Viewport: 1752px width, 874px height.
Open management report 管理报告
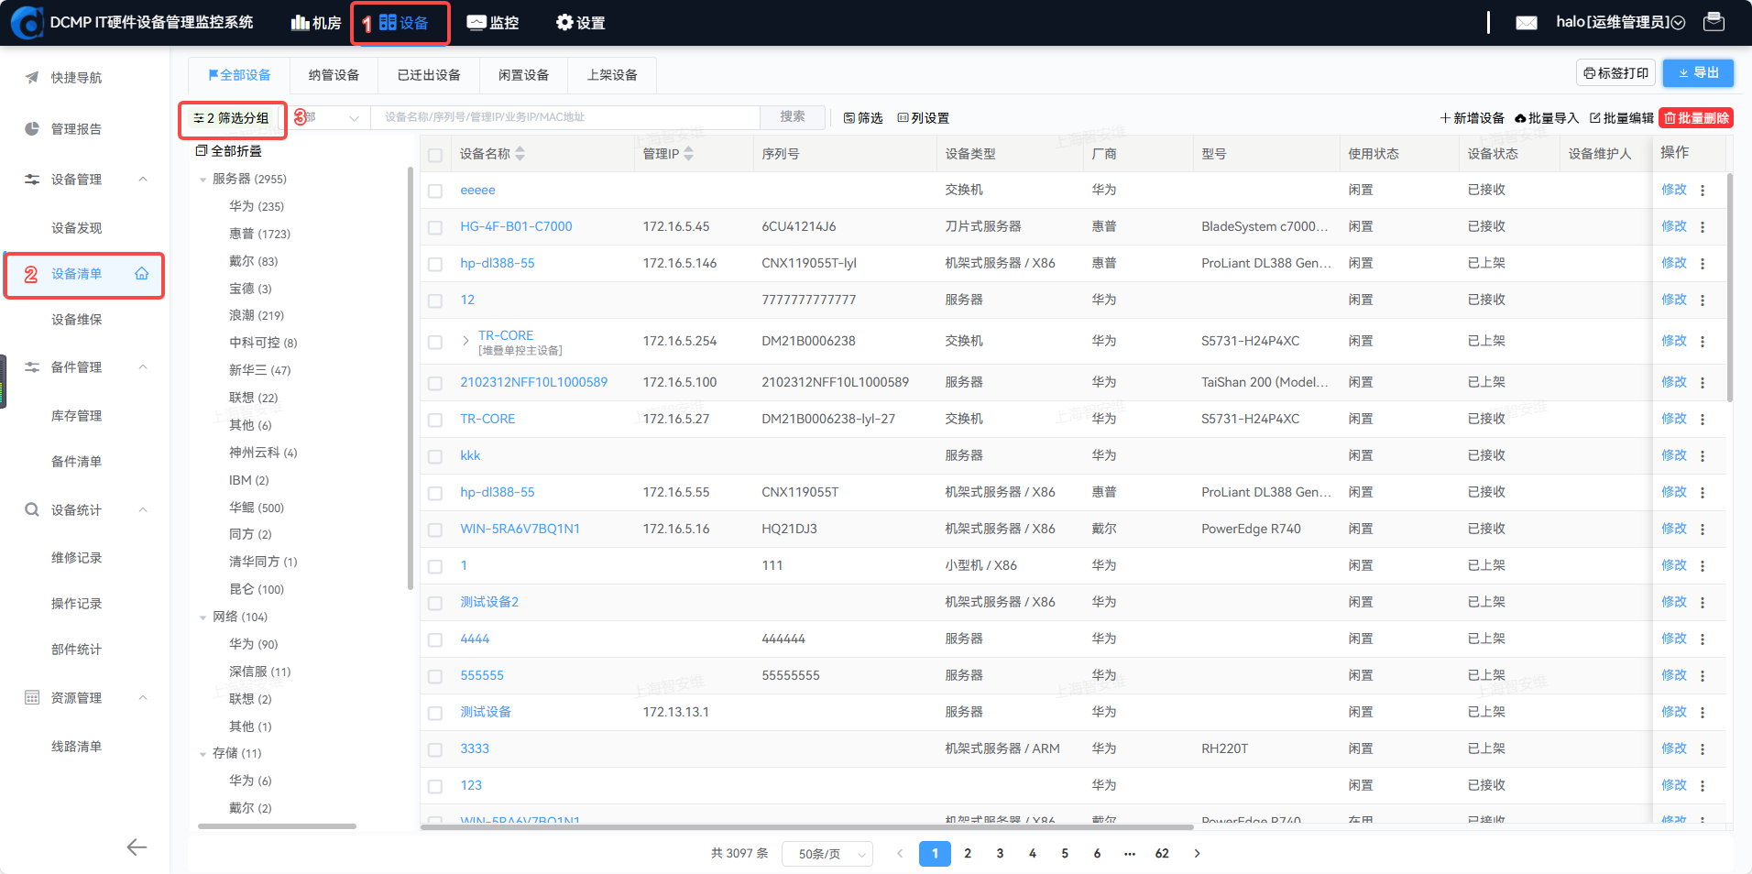[76, 129]
